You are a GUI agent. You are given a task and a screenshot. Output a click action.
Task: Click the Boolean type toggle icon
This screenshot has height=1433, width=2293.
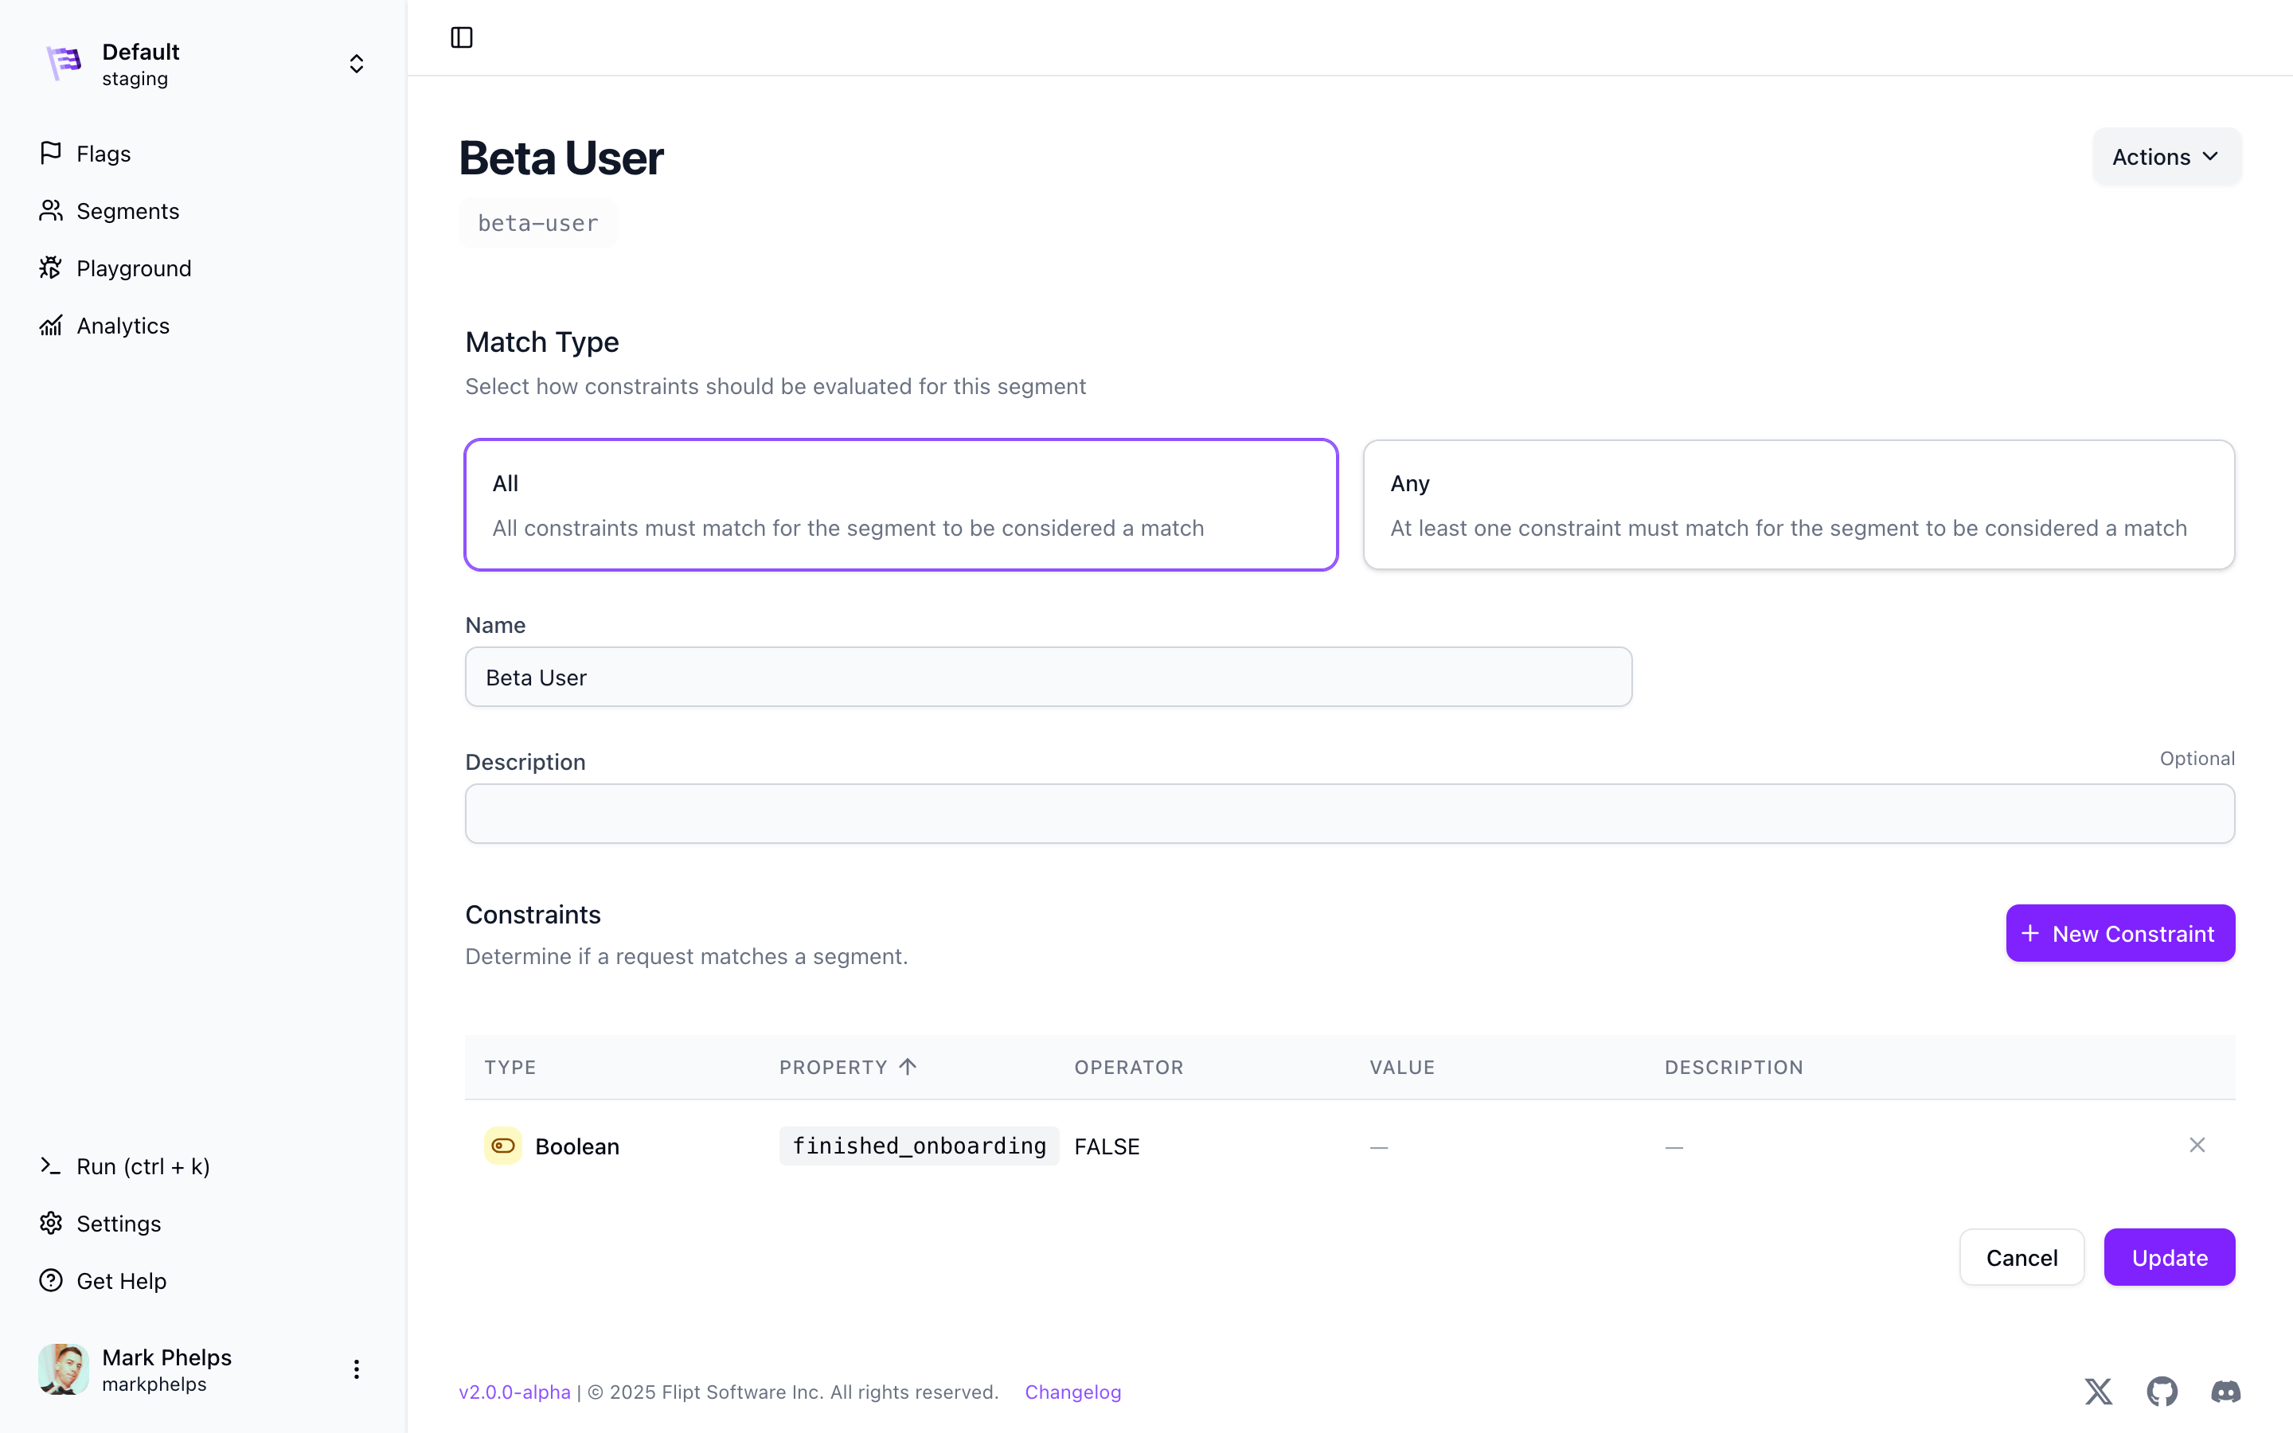pyautogui.click(x=503, y=1146)
